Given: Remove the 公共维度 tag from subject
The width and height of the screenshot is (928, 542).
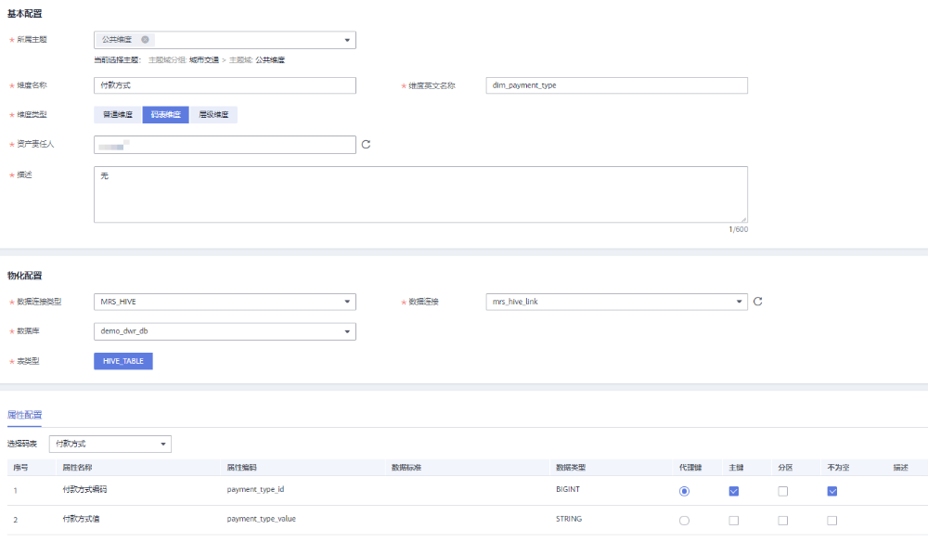Looking at the screenshot, I should point(145,40).
